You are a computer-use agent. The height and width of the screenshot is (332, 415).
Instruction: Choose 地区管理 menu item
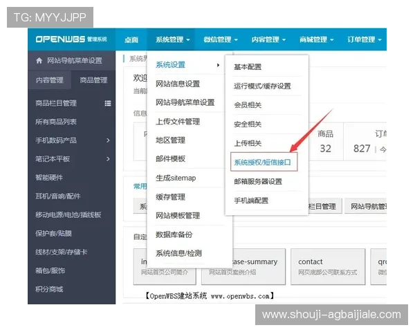170,140
